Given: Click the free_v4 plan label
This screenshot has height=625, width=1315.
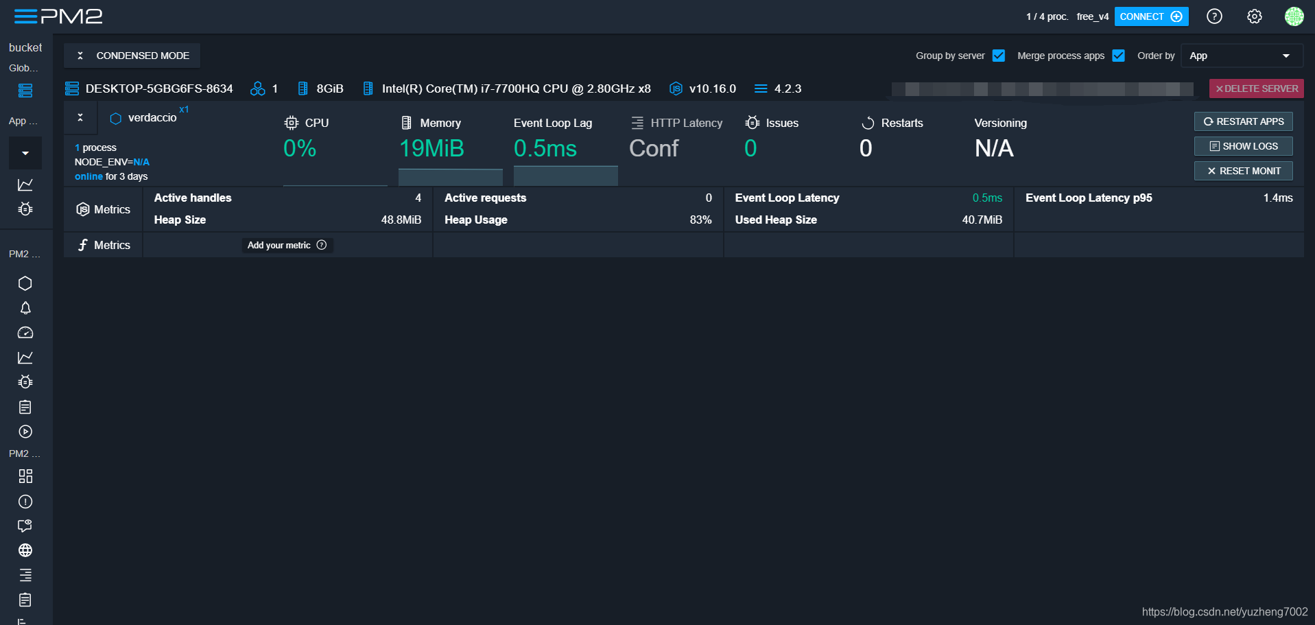Looking at the screenshot, I should (x=1093, y=16).
